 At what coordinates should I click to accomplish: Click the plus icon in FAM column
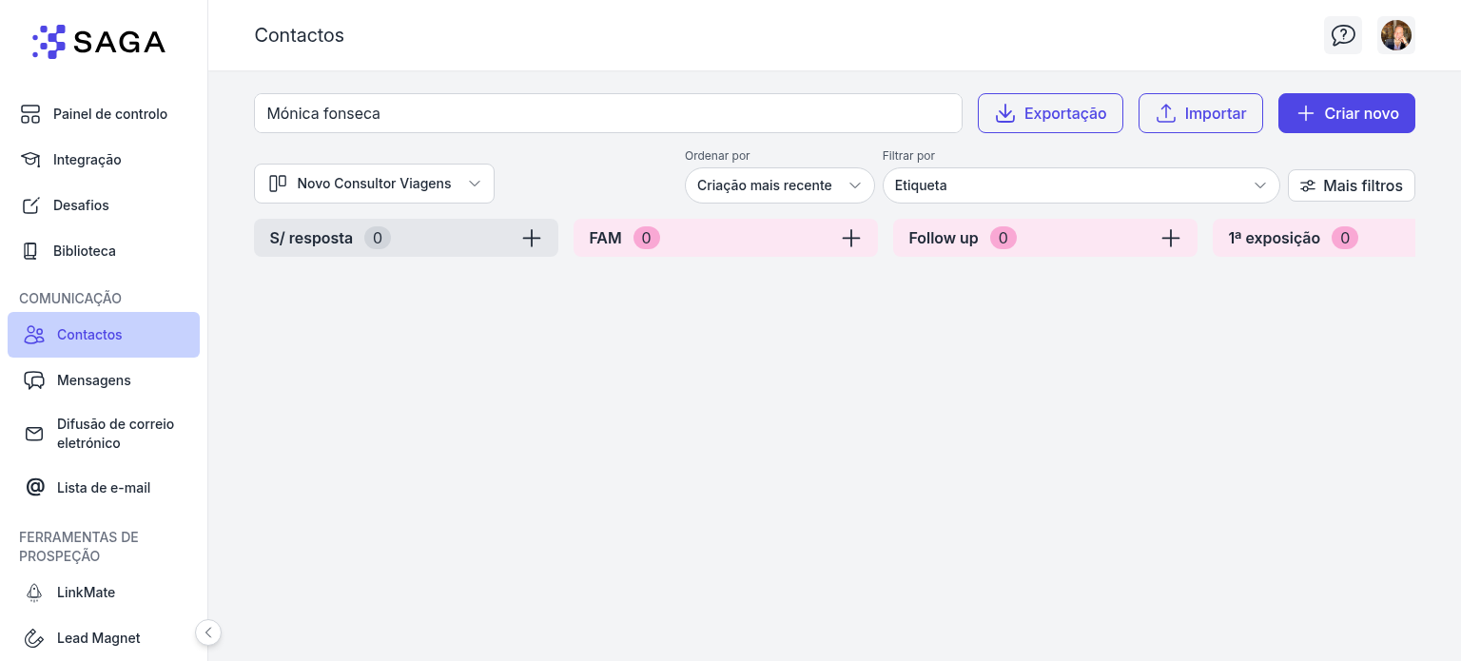850,238
